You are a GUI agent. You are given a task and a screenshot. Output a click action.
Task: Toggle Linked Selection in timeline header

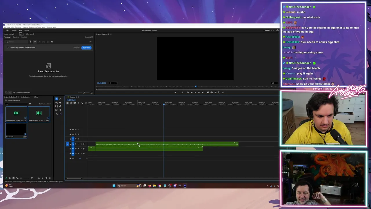(75, 103)
